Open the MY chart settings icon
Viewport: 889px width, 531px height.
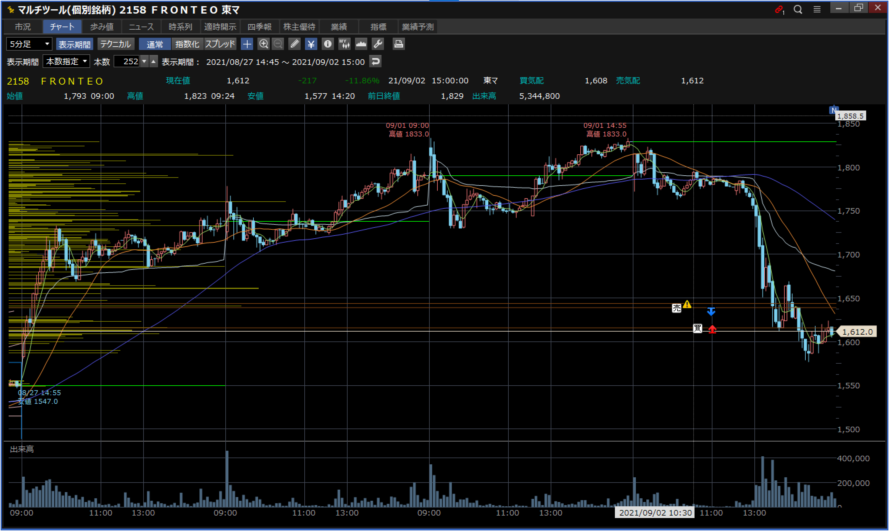point(344,44)
